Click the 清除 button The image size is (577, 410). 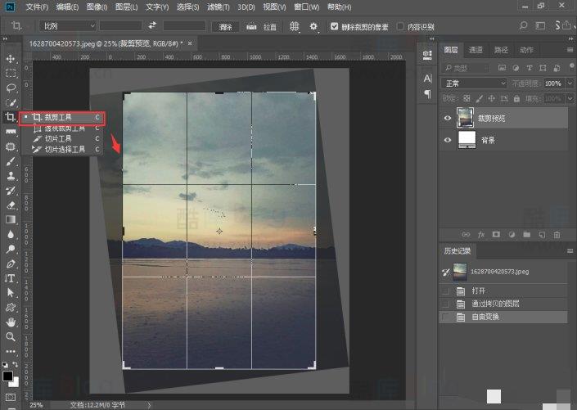pyautogui.click(x=226, y=26)
